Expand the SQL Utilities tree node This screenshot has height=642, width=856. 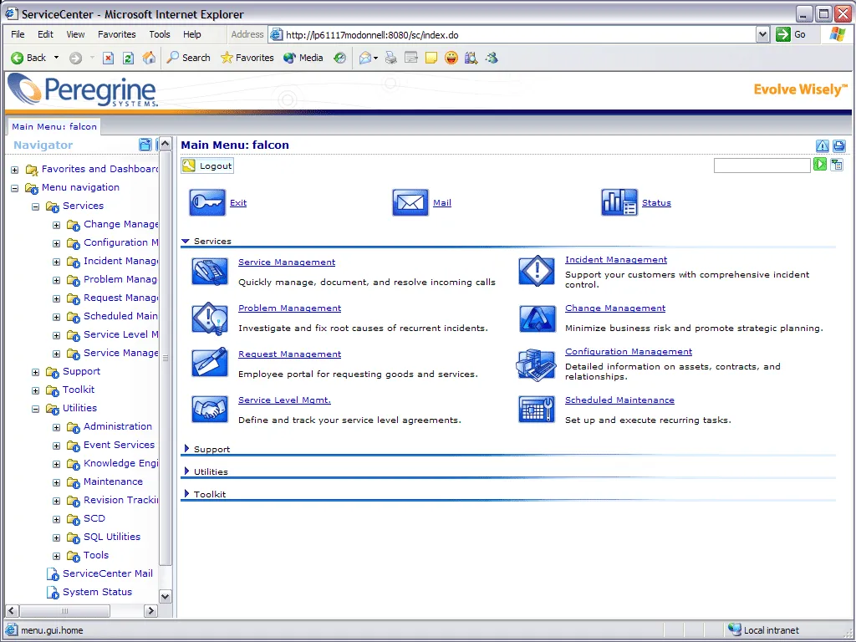[x=56, y=538]
